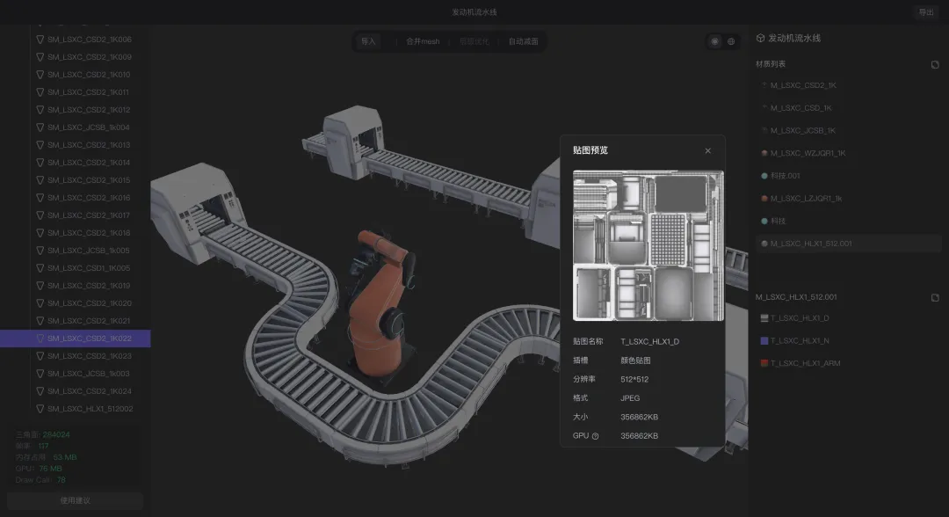This screenshot has height=517, width=949.
Task: Select mesh SM_LSXC_JCSB_1k004 in tree
Action: 90,127
